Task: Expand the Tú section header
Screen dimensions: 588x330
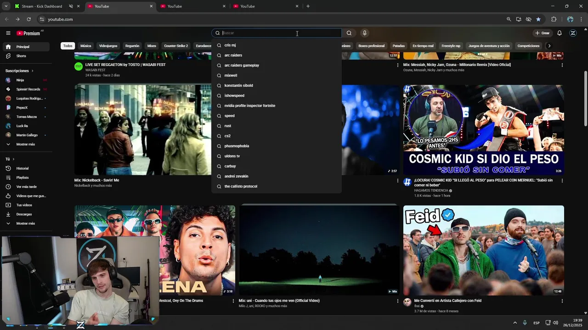Action: point(10,159)
